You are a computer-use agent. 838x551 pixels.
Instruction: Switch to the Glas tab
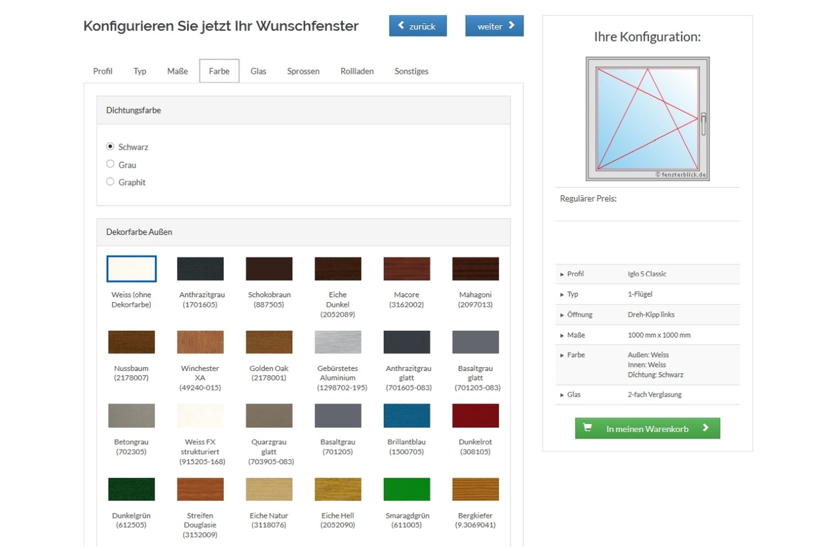pos(258,71)
